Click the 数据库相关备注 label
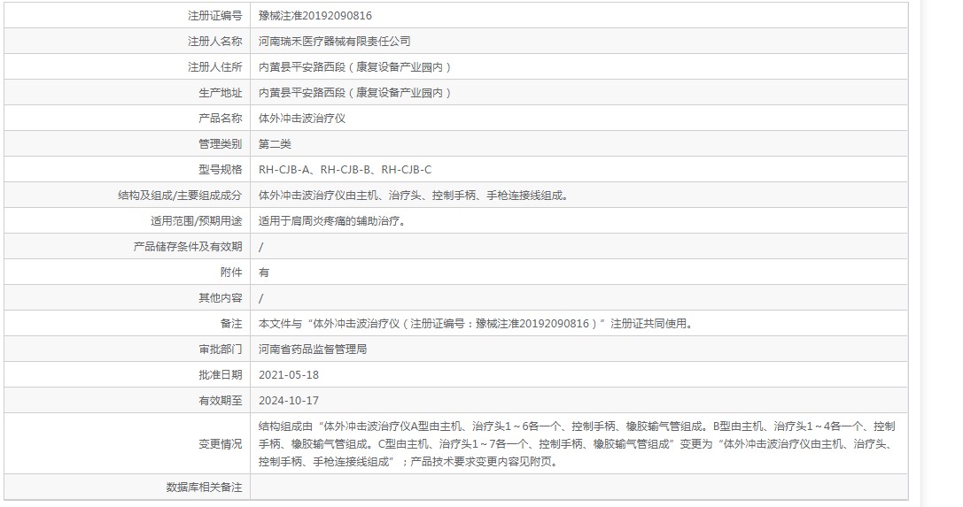The width and height of the screenshot is (963, 507). pos(204,488)
